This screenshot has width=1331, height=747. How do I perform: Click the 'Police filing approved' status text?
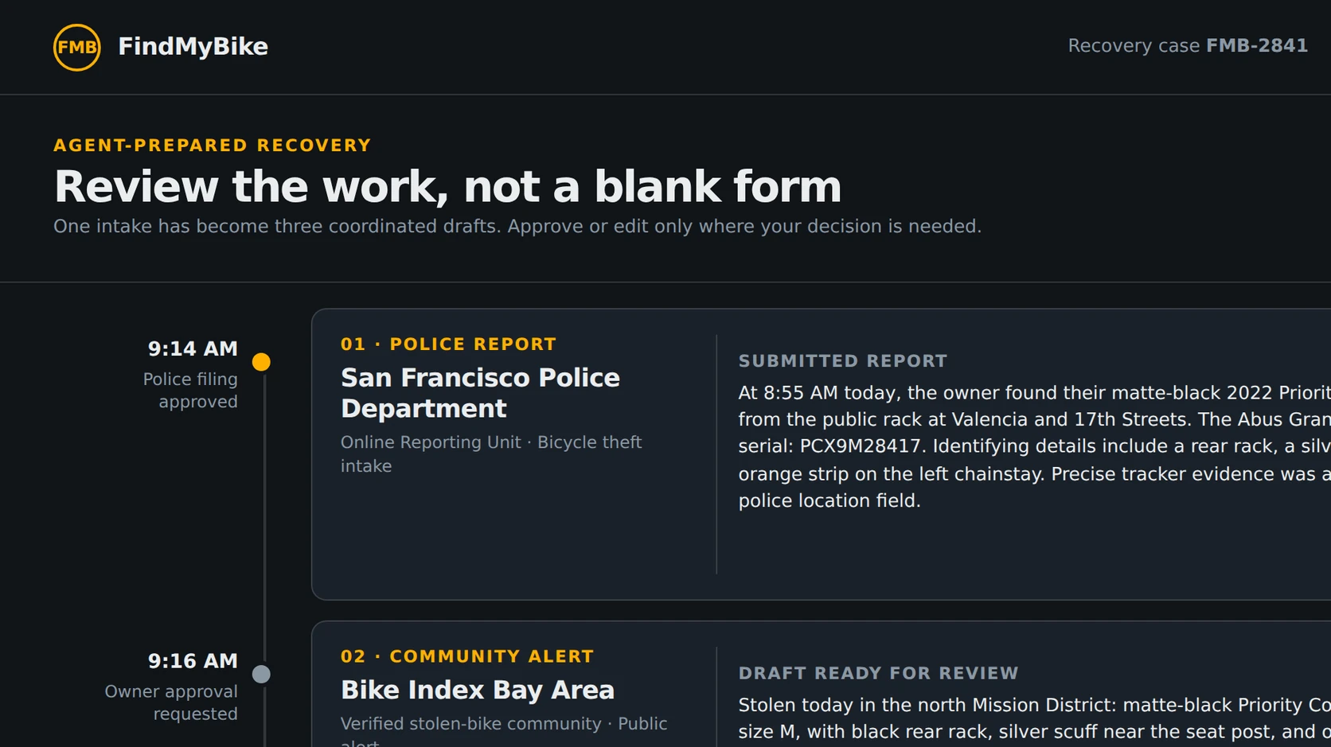(190, 391)
